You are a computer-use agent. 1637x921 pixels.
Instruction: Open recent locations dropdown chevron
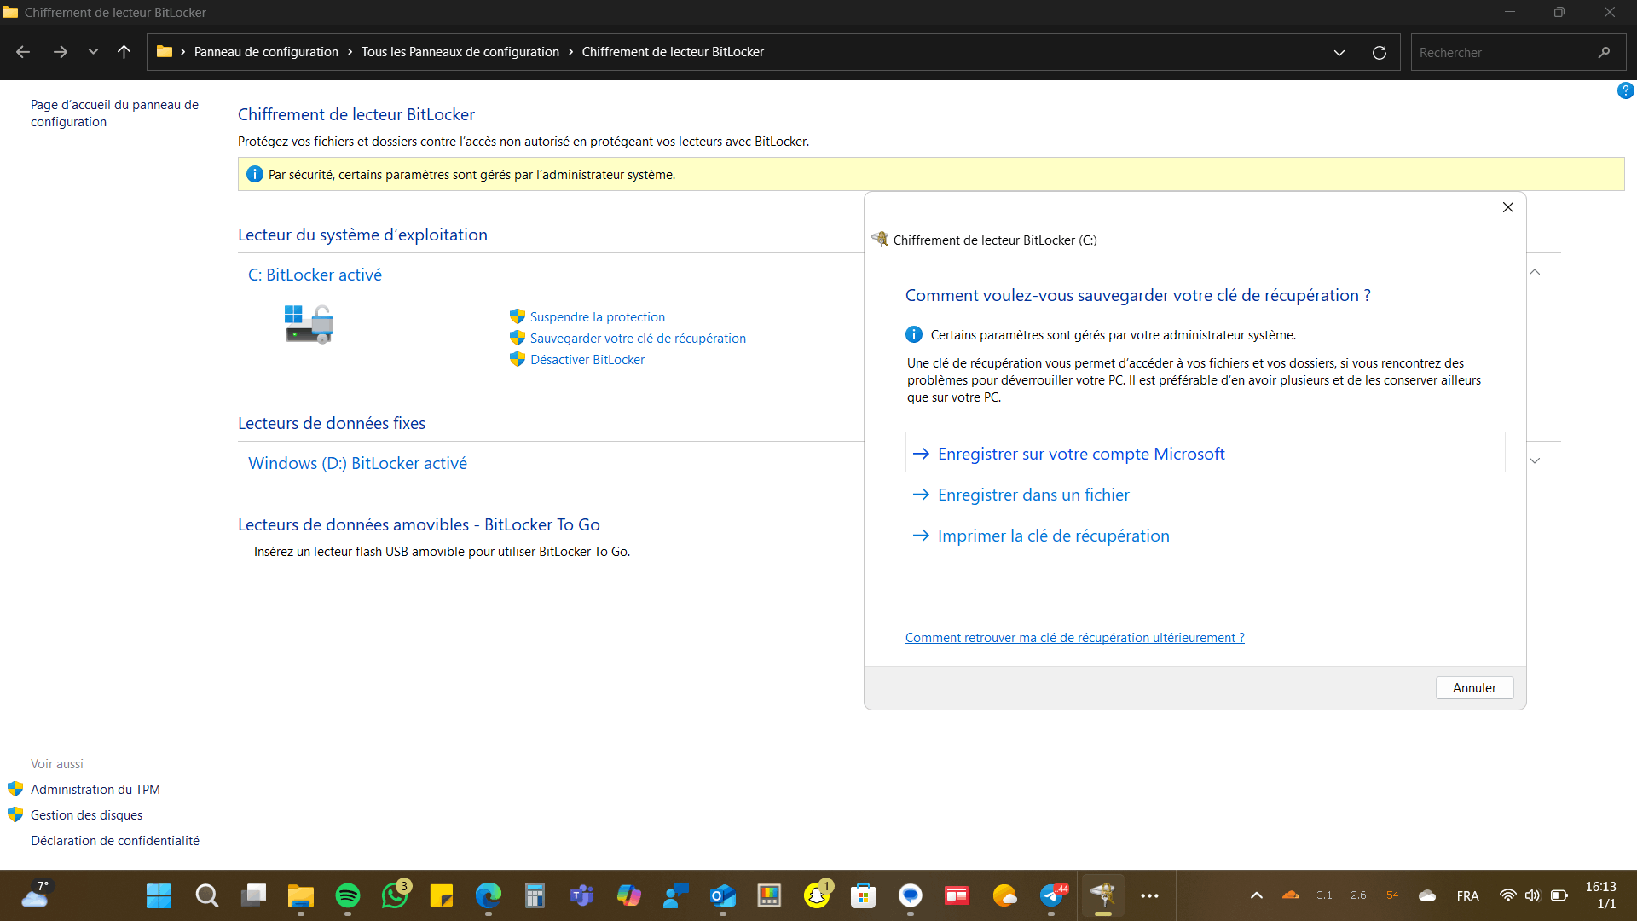click(93, 52)
